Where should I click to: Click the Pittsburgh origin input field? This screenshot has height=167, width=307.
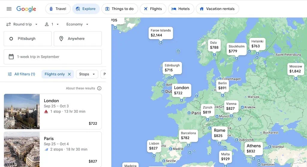28,39
